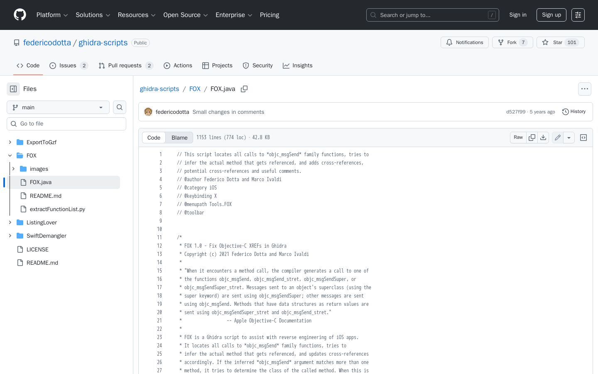
Task: Click the FOX folder icon
Action: click(20, 155)
